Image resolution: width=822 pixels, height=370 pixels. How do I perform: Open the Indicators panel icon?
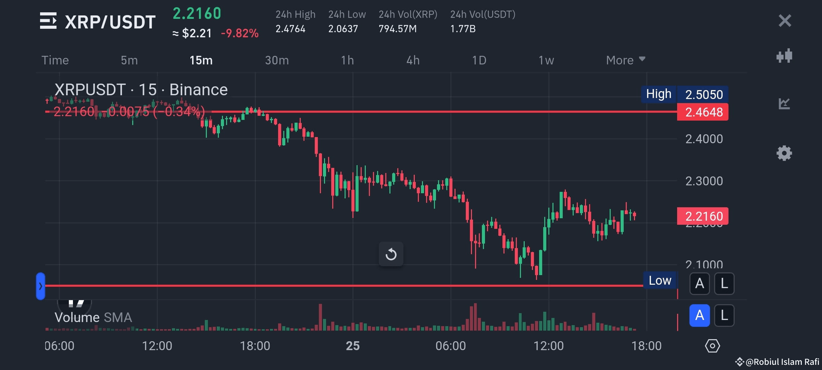[785, 56]
